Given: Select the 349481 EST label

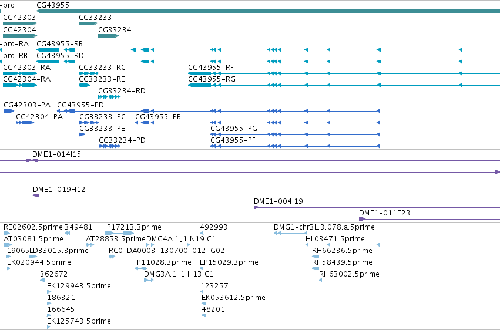Looking at the screenshot, I should (x=79, y=227).
